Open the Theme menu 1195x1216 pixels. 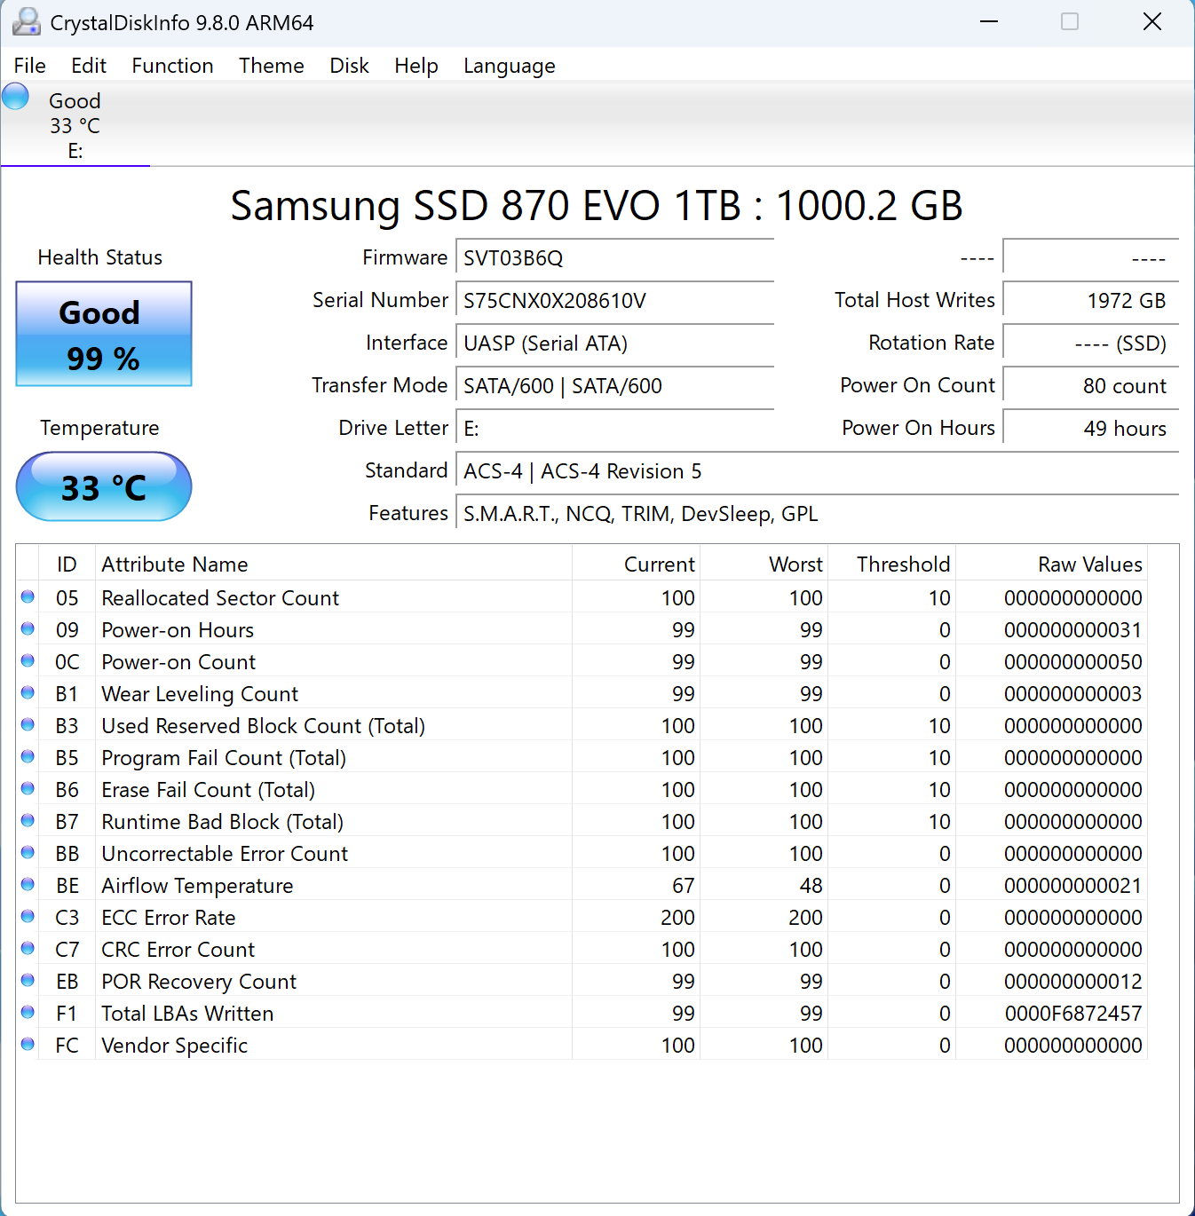pos(271,66)
